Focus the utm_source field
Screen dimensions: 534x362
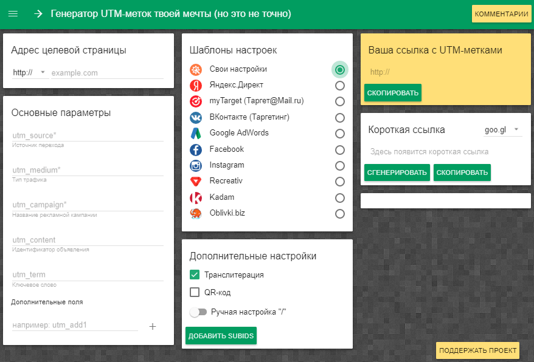pos(88,135)
